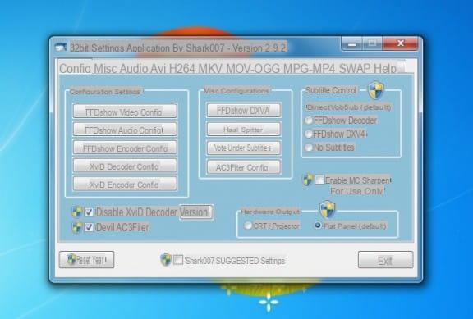Switch to the Help tab

[x=385, y=68]
